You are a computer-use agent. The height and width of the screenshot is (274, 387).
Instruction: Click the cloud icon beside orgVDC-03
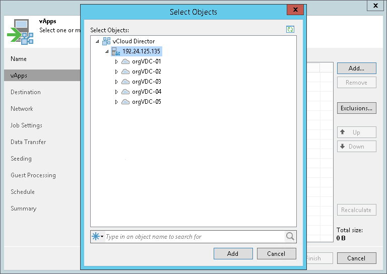[125, 82]
